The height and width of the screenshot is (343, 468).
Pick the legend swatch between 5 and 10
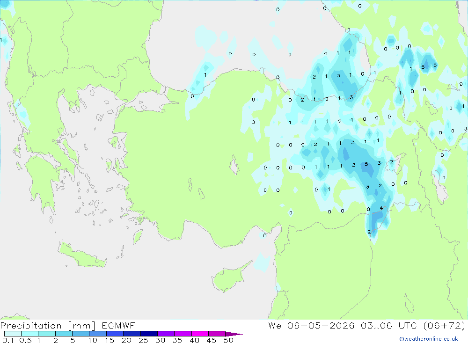coord(81,334)
